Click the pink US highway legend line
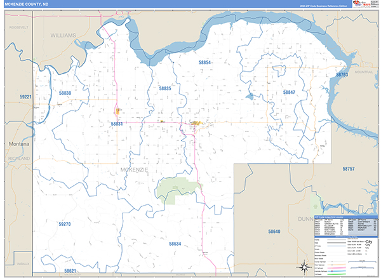Image resolution: width=381 pixels, height=278 pixels. 337,268
